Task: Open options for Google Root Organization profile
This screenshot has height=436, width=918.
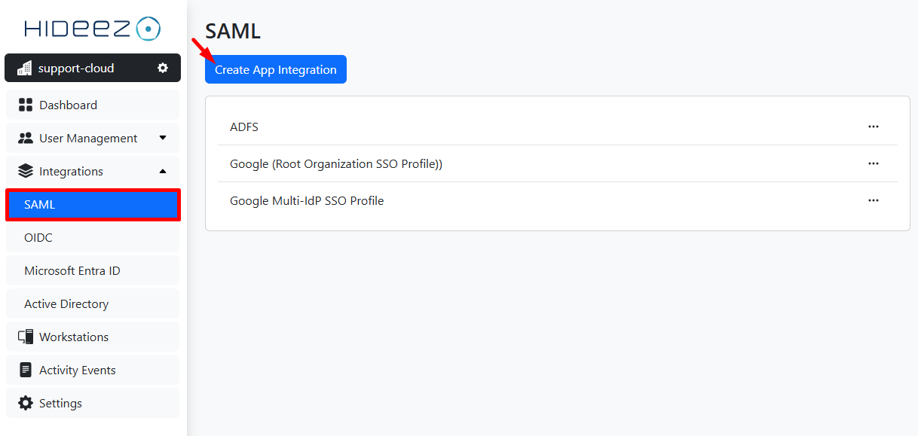Action: coord(873,163)
